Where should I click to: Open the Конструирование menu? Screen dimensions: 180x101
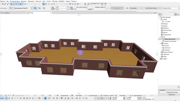15,1
